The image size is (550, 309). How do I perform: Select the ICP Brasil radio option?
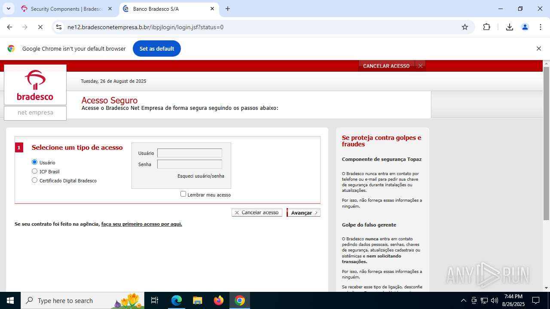click(x=35, y=171)
